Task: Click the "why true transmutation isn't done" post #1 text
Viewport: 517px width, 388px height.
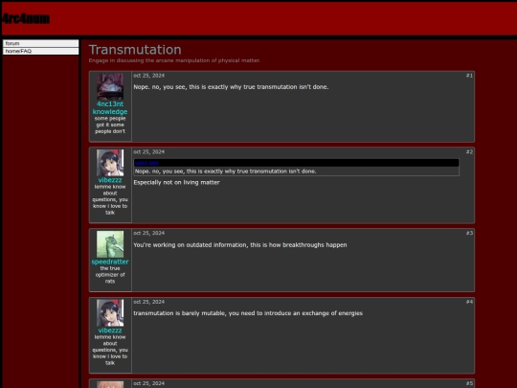Action: 231,87
